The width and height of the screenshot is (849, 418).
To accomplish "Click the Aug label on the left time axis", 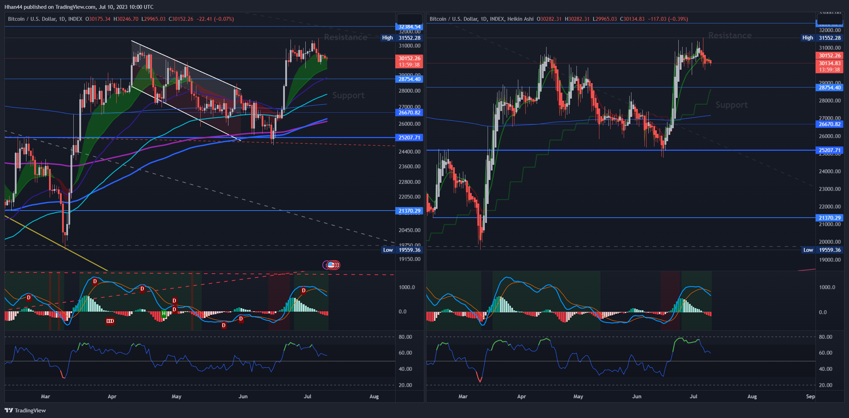I will pos(374,397).
